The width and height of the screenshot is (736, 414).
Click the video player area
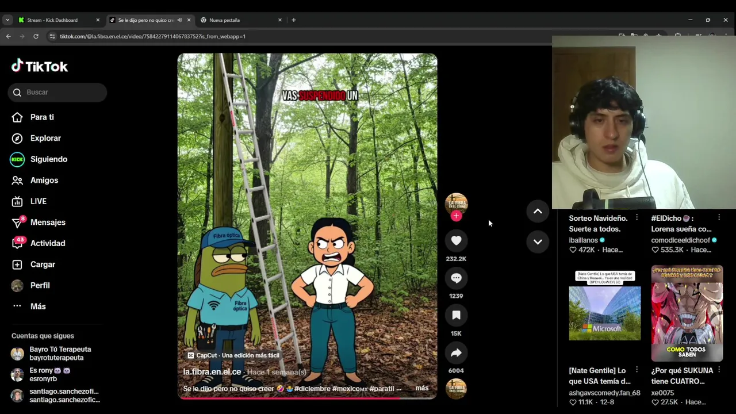point(307,225)
